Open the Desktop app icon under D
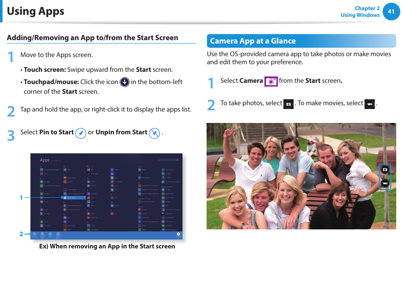This screenshot has height=286, width=403. [x=41, y=210]
